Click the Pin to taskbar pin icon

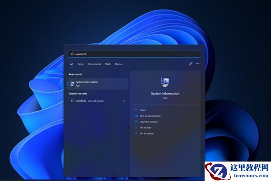coord(136,133)
